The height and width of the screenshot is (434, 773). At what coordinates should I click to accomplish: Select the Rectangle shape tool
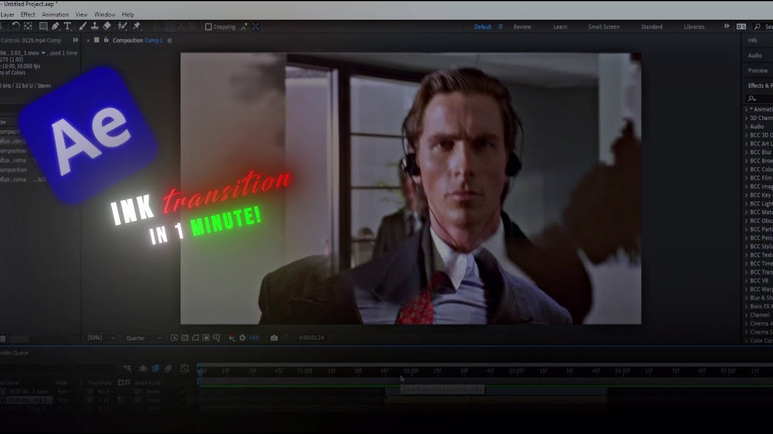coord(43,26)
